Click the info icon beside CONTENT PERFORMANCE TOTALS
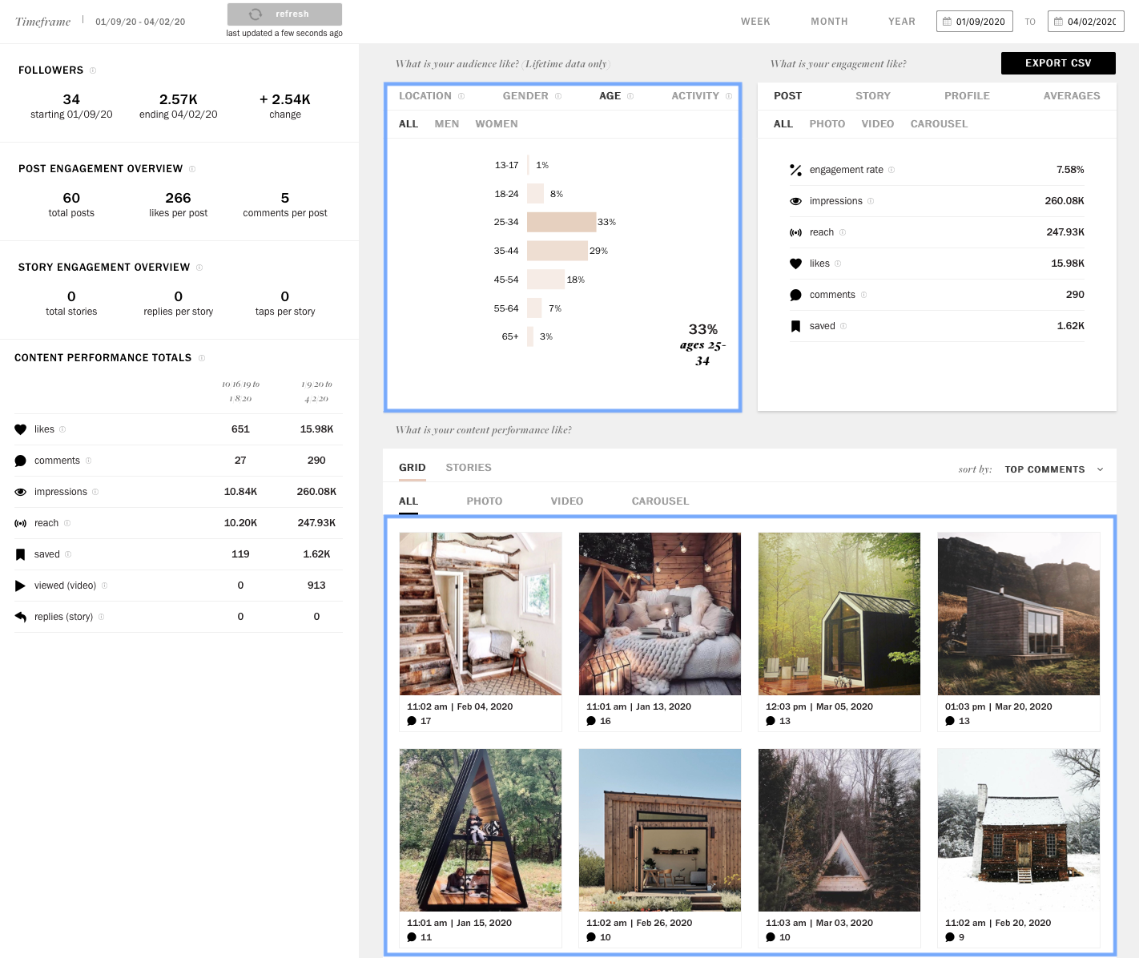Viewport: 1139px width, 958px height. coord(202,358)
